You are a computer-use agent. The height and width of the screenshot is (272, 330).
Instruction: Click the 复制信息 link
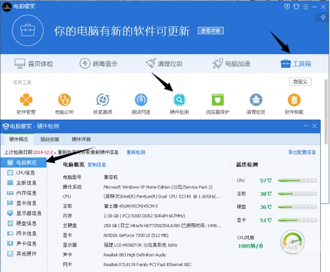click(x=96, y=165)
